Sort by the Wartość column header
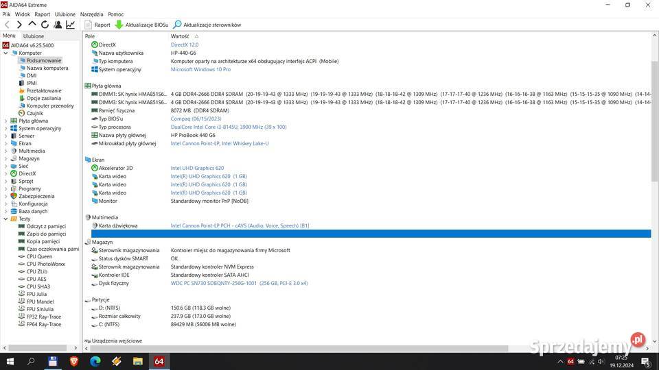This screenshot has height=370, width=659. click(179, 36)
